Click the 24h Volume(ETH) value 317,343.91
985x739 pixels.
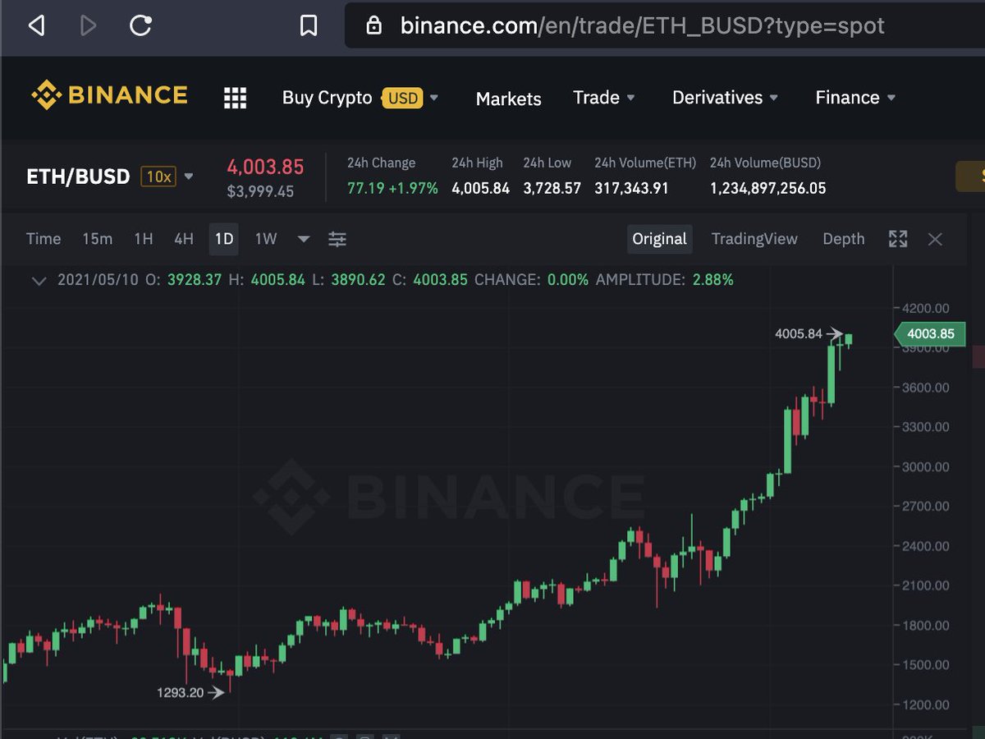point(631,188)
